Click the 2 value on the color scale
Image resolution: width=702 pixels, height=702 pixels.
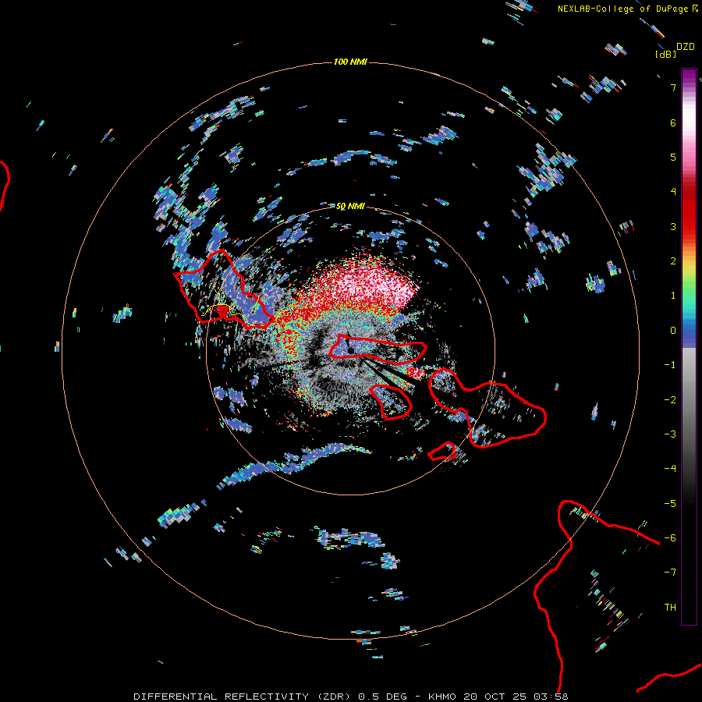click(x=673, y=261)
